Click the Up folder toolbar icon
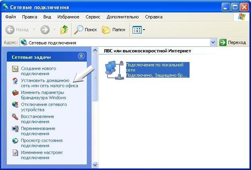This screenshot has height=170, width=251. click(64, 30)
